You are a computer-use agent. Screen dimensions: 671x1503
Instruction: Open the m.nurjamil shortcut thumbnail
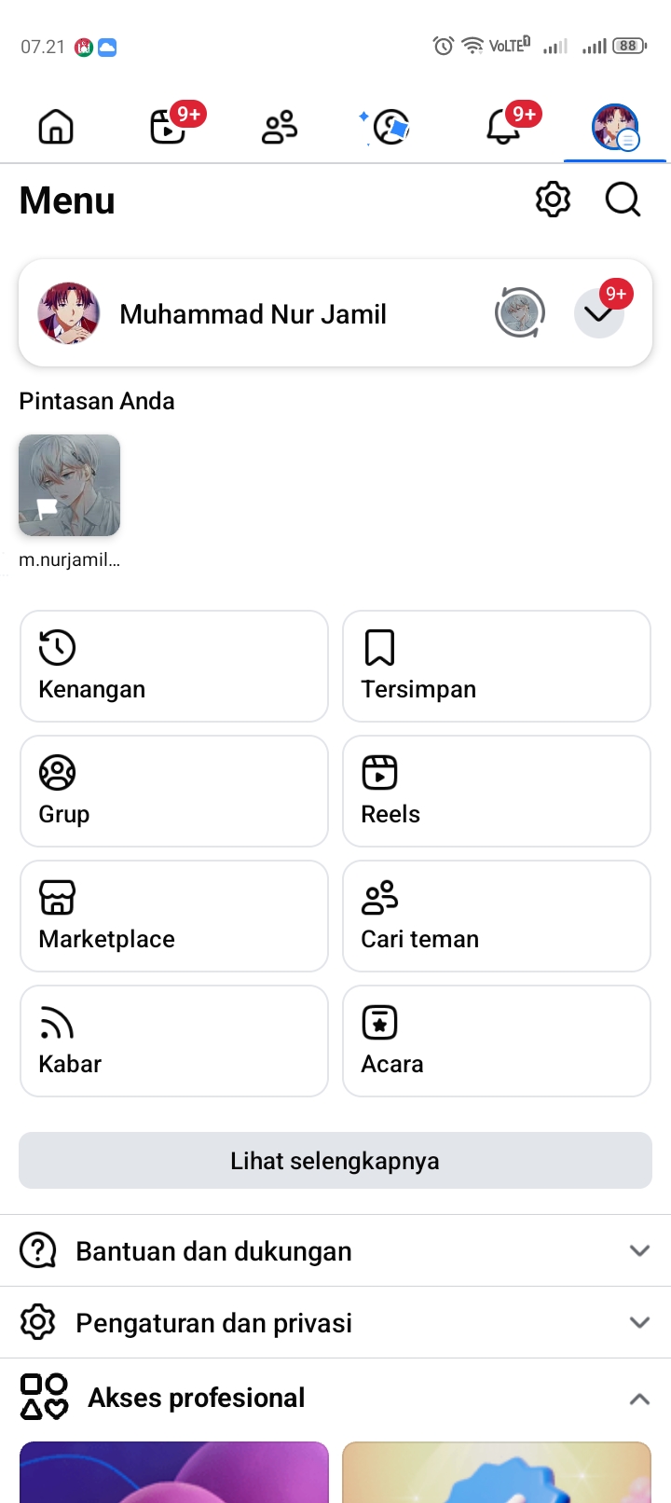coord(70,486)
